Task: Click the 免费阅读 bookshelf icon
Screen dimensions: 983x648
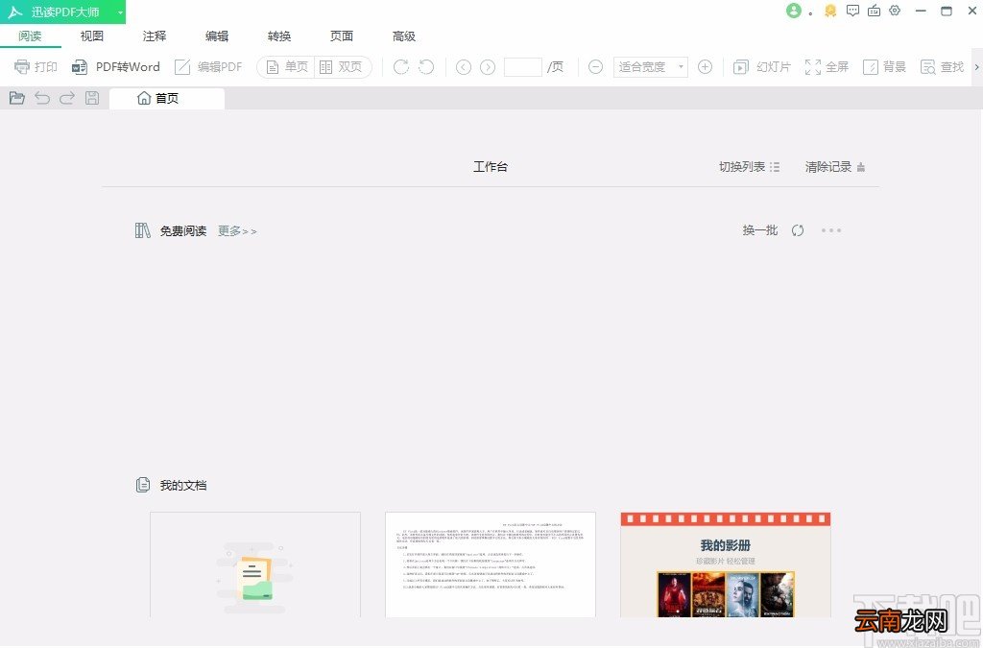Action: coord(143,230)
